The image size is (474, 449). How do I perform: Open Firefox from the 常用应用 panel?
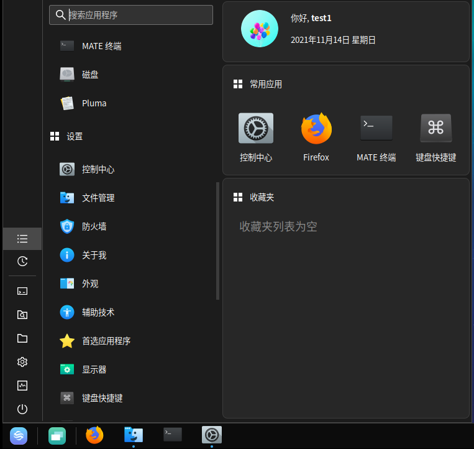click(316, 137)
